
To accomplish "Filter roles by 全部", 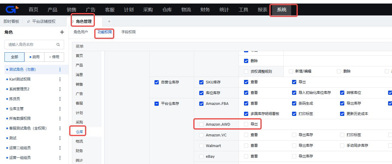I will coord(15,57).
